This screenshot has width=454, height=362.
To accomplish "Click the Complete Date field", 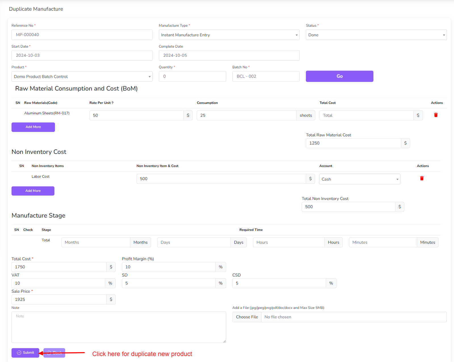I will point(229,55).
